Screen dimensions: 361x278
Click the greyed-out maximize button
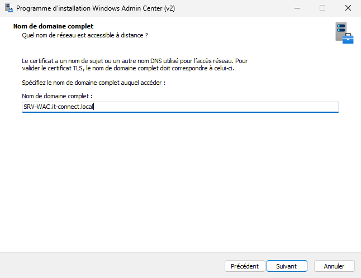322,8
